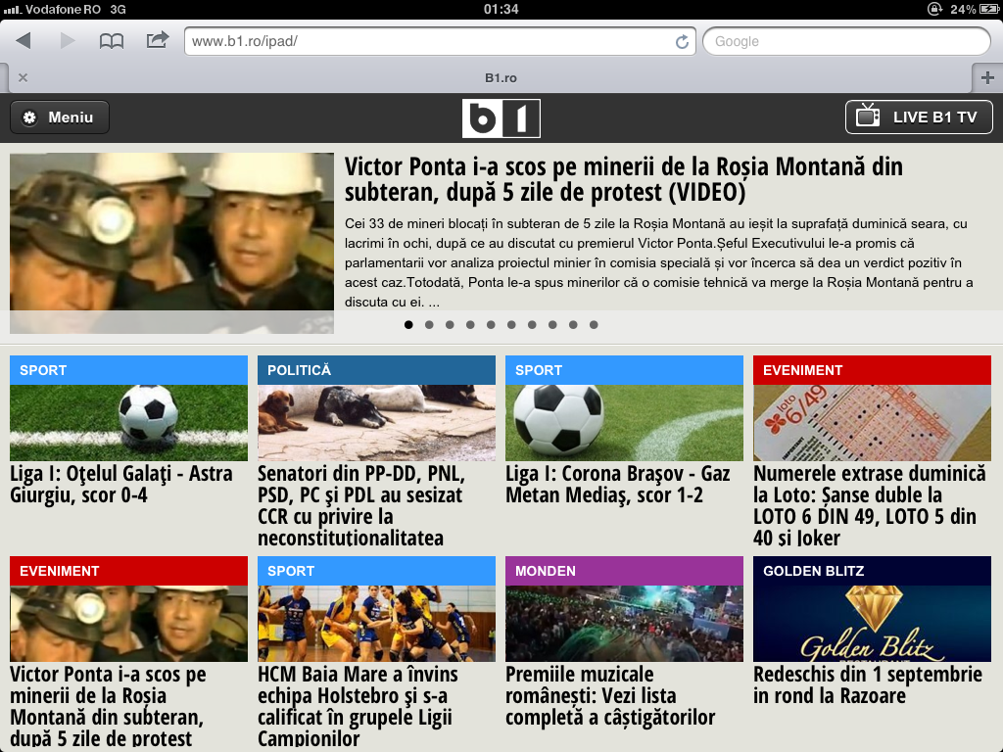
Task: Read the Senatori din PP-DD, PNL article
Action: pos(361,506)
